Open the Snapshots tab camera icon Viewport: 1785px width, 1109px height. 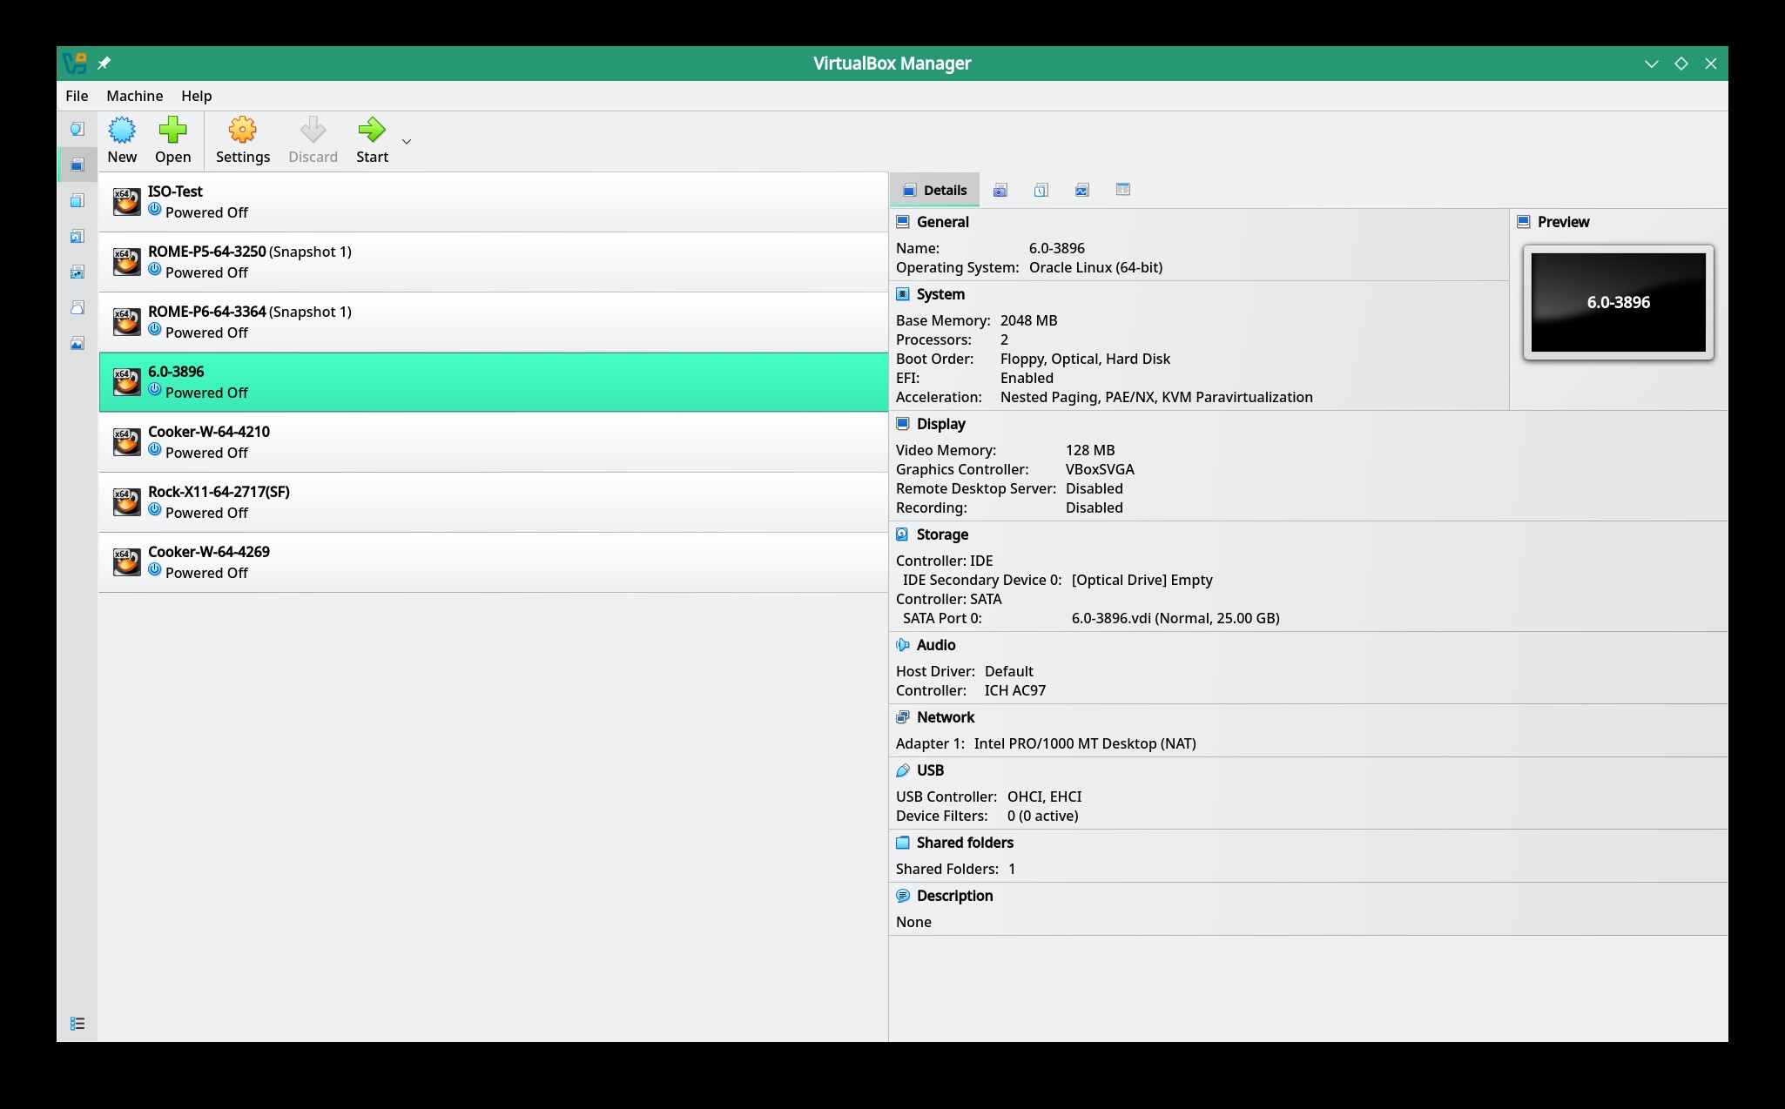[x=1000, y=191]
